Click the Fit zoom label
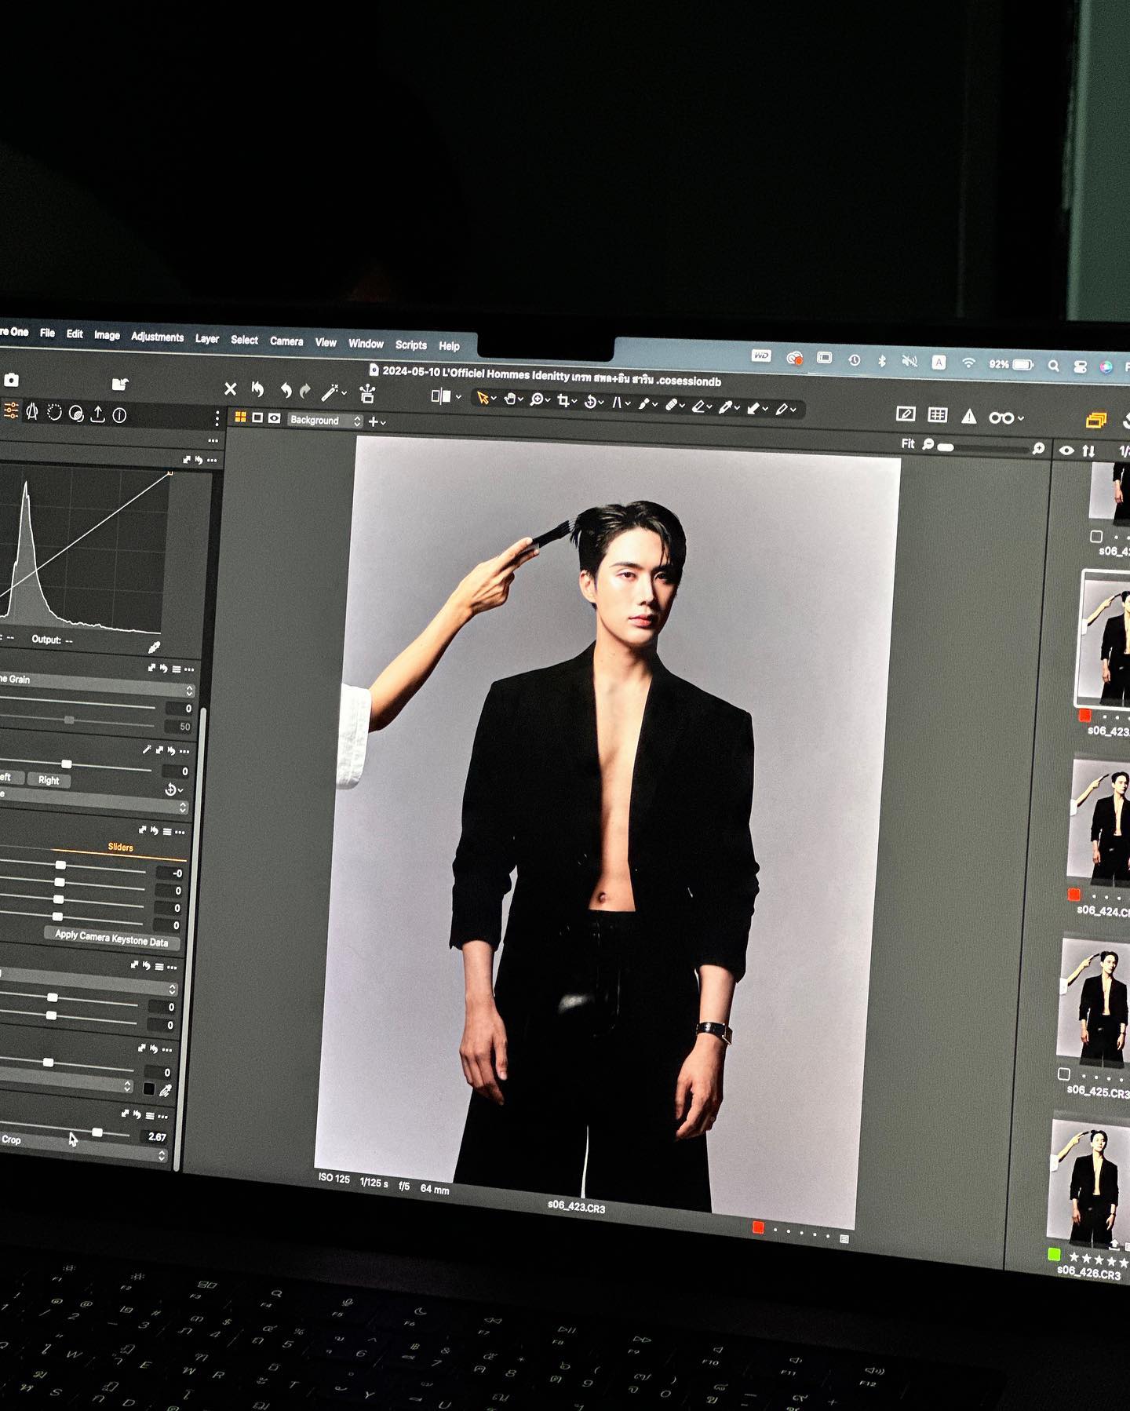This screenshot has width=1130, height=1411. (x=908, y=443)
